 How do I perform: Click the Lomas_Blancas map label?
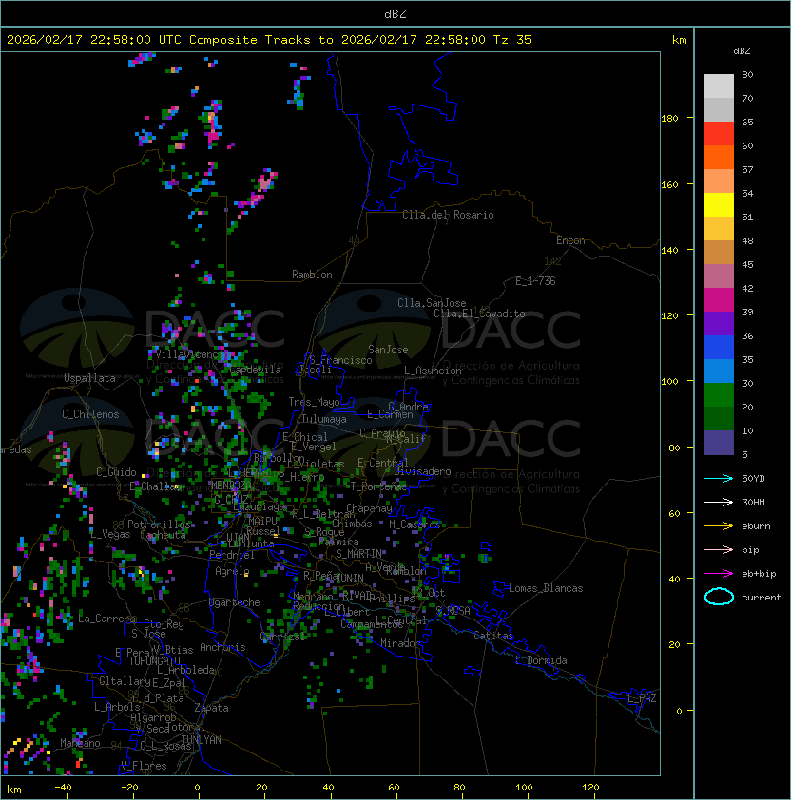click(x=546, y=588)
